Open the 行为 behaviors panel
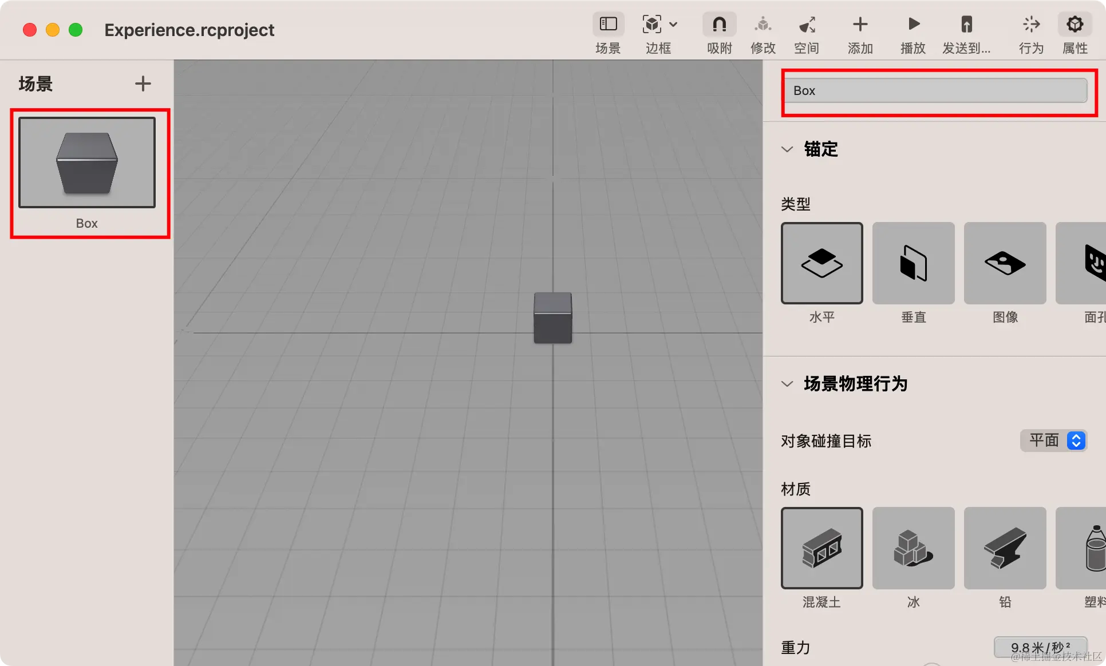The image size is (1106, 666). [1031, 25]
